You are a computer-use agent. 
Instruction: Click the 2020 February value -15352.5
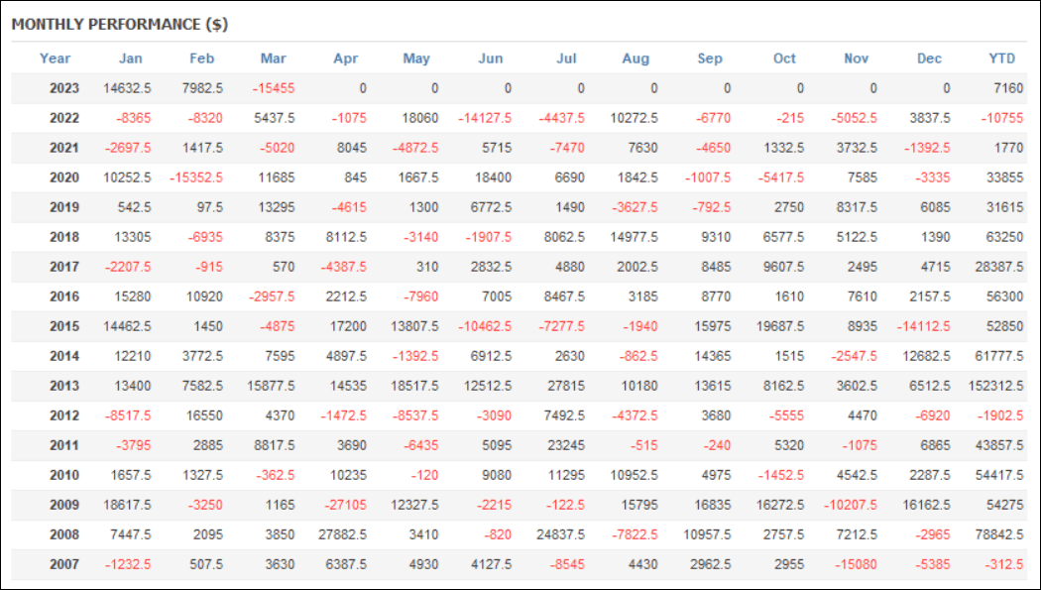[196, 177]
